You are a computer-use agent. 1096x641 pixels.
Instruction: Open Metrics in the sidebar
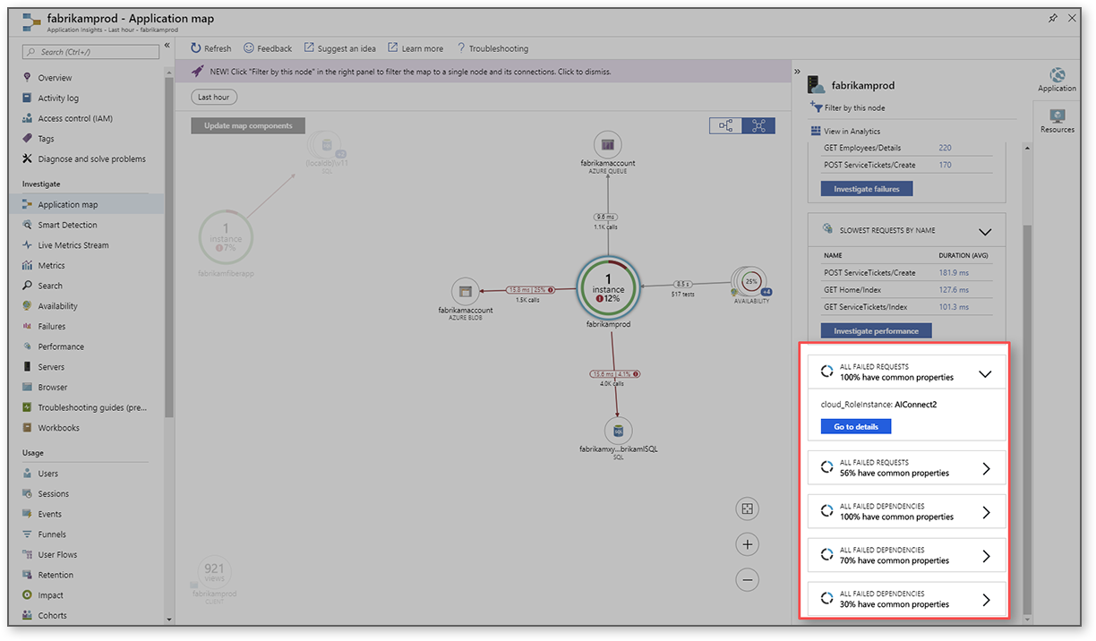coord(51,266)
